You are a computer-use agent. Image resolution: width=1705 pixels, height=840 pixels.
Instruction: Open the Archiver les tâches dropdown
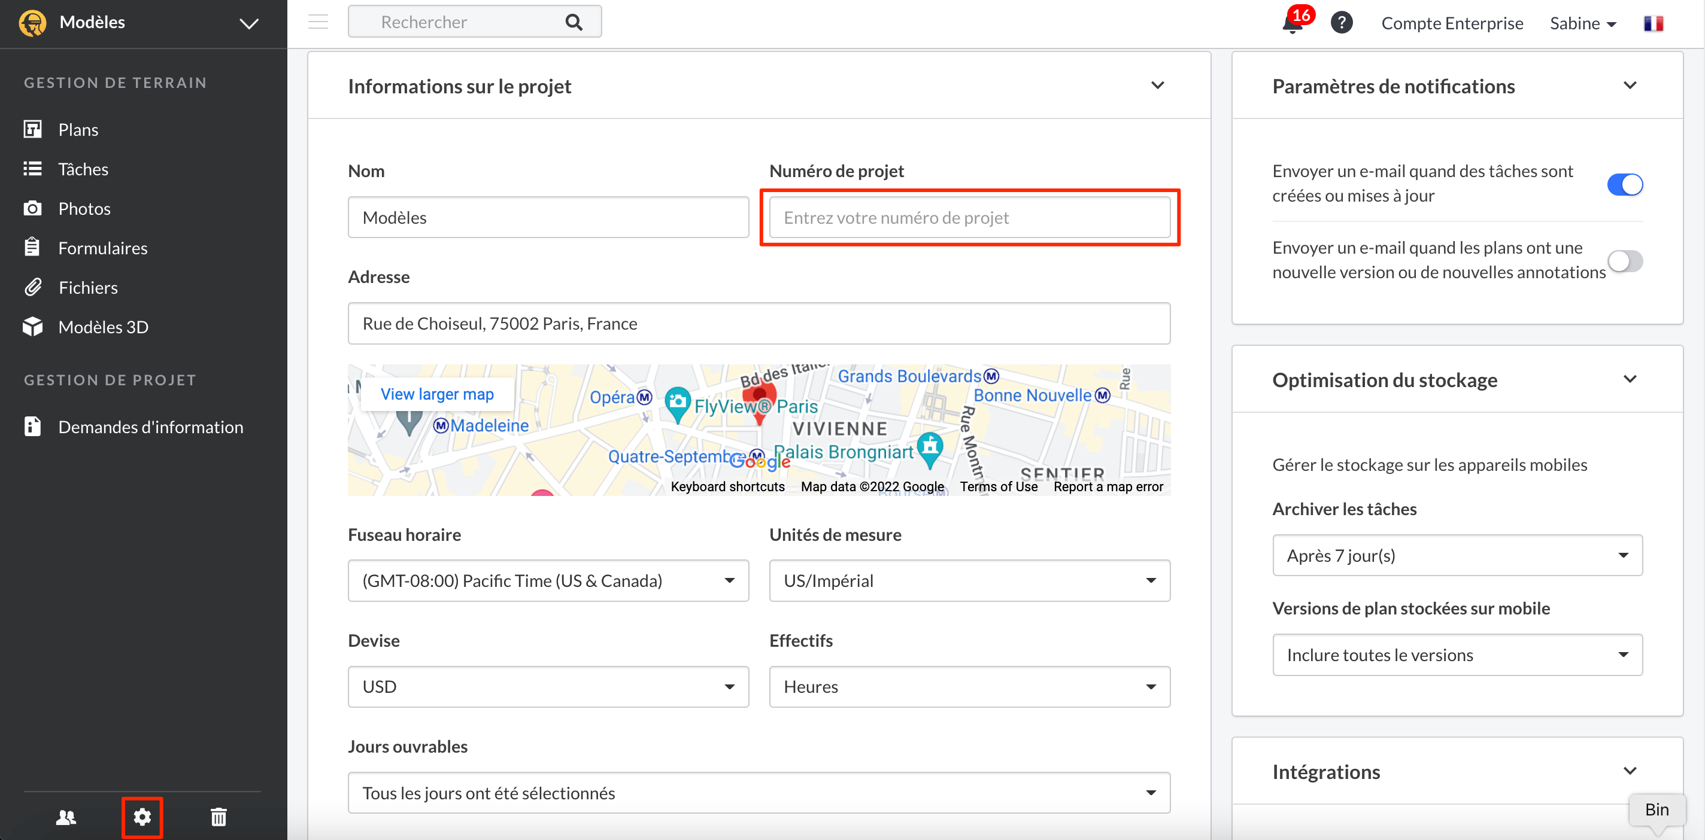pos(1457,556)
